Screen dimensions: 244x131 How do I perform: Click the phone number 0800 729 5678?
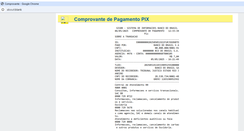click(123, 108)
